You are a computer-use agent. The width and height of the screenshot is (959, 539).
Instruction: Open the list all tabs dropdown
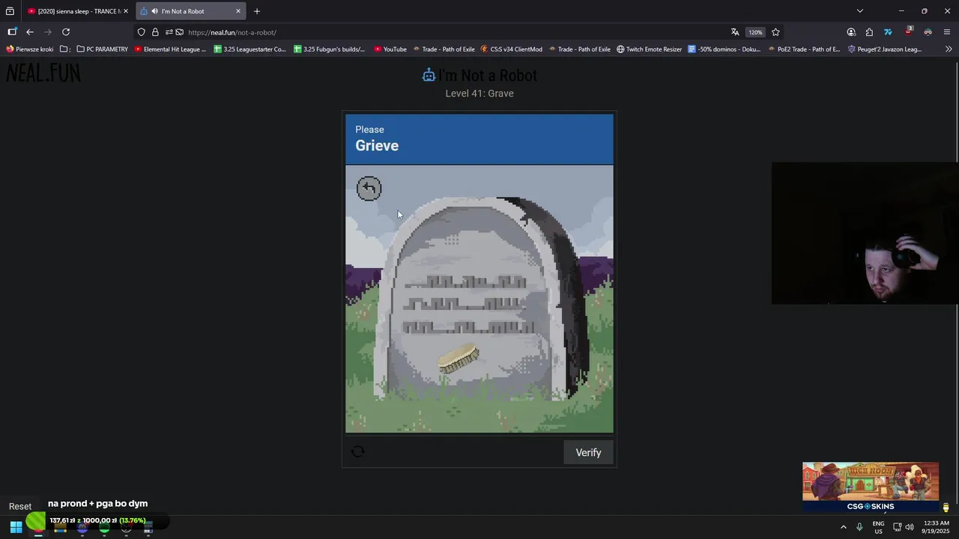[860, 11]
